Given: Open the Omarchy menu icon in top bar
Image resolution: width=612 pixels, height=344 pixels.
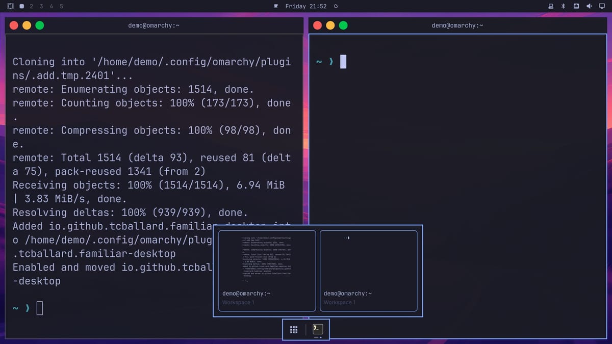Looking at the screenshot, I should tap(11, 6).
